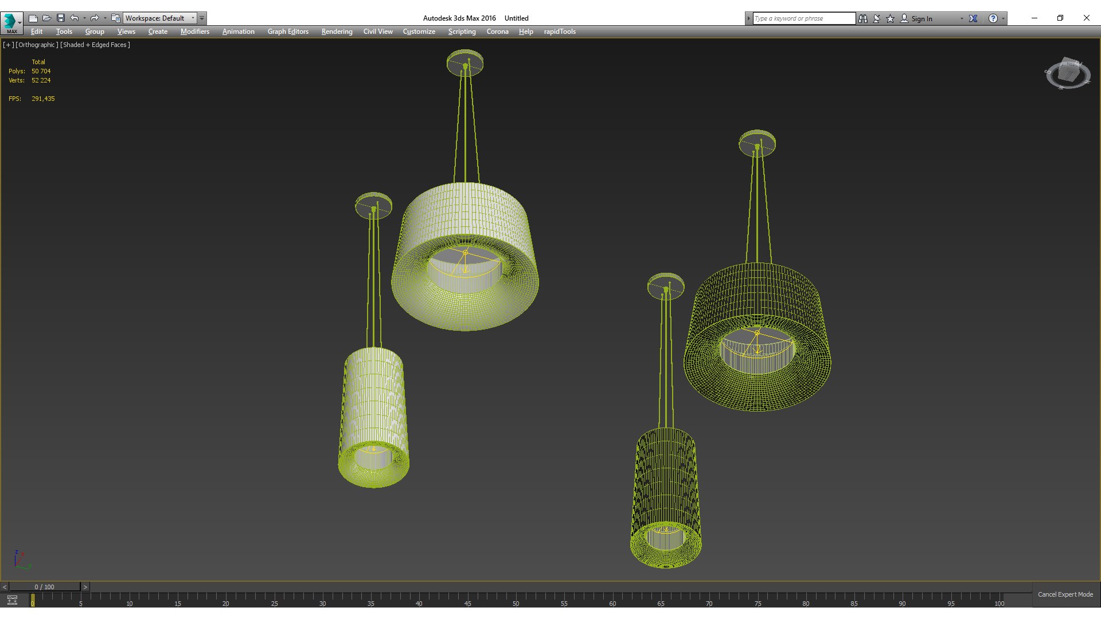The image size is (1101, 619).
Task: Click the binoculars search icon
Action: [863, 18]
